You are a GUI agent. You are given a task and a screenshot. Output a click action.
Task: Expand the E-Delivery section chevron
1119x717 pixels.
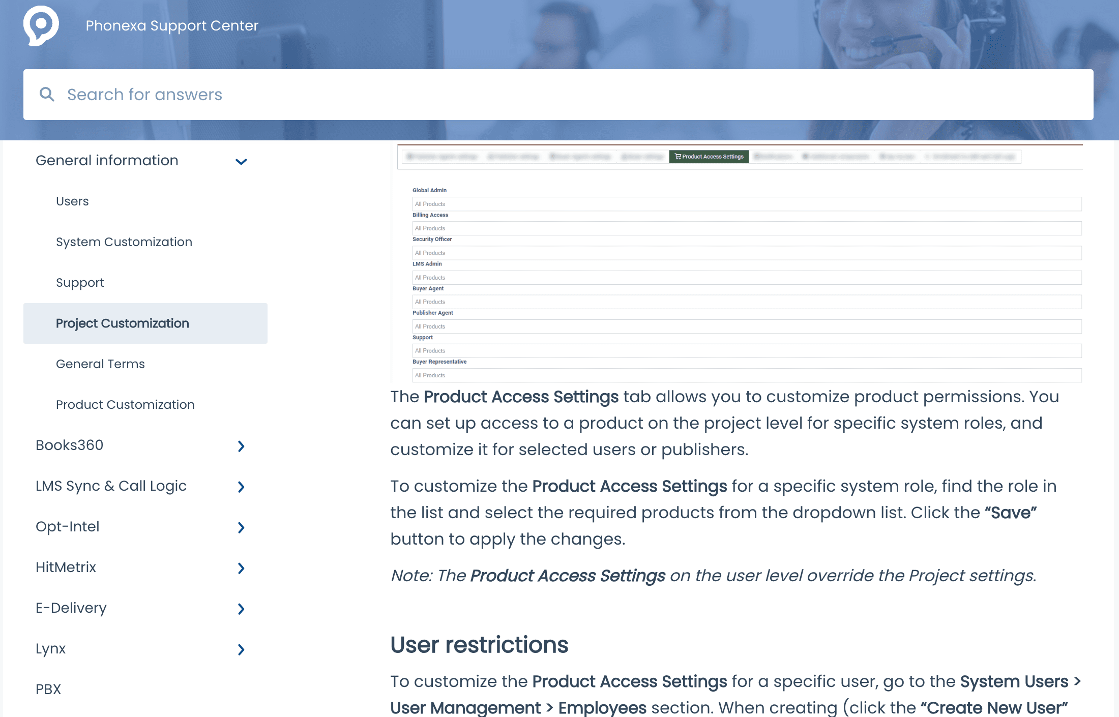241,609
